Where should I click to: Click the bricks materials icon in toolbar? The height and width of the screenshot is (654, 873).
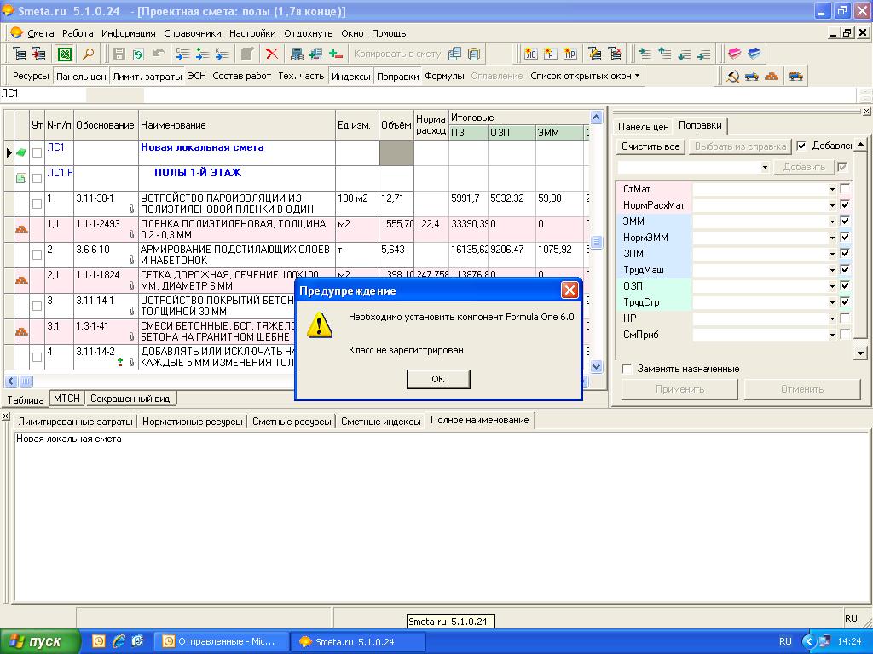(x=771, y=76)
